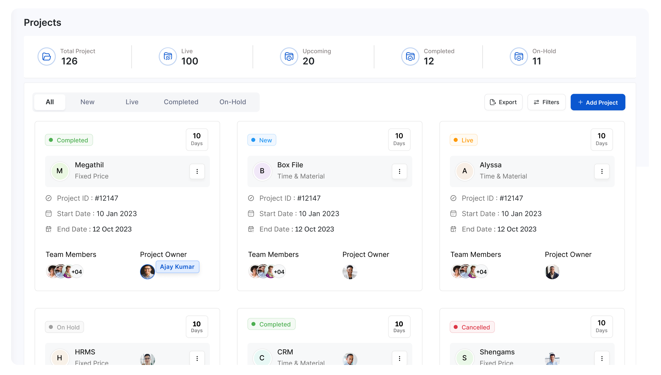Click the Completed status badge on Megathil
The image size is (661, 375).
pyautogui.click(x=69, y=140)
